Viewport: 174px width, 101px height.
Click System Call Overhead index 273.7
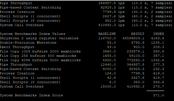(159, 86)
